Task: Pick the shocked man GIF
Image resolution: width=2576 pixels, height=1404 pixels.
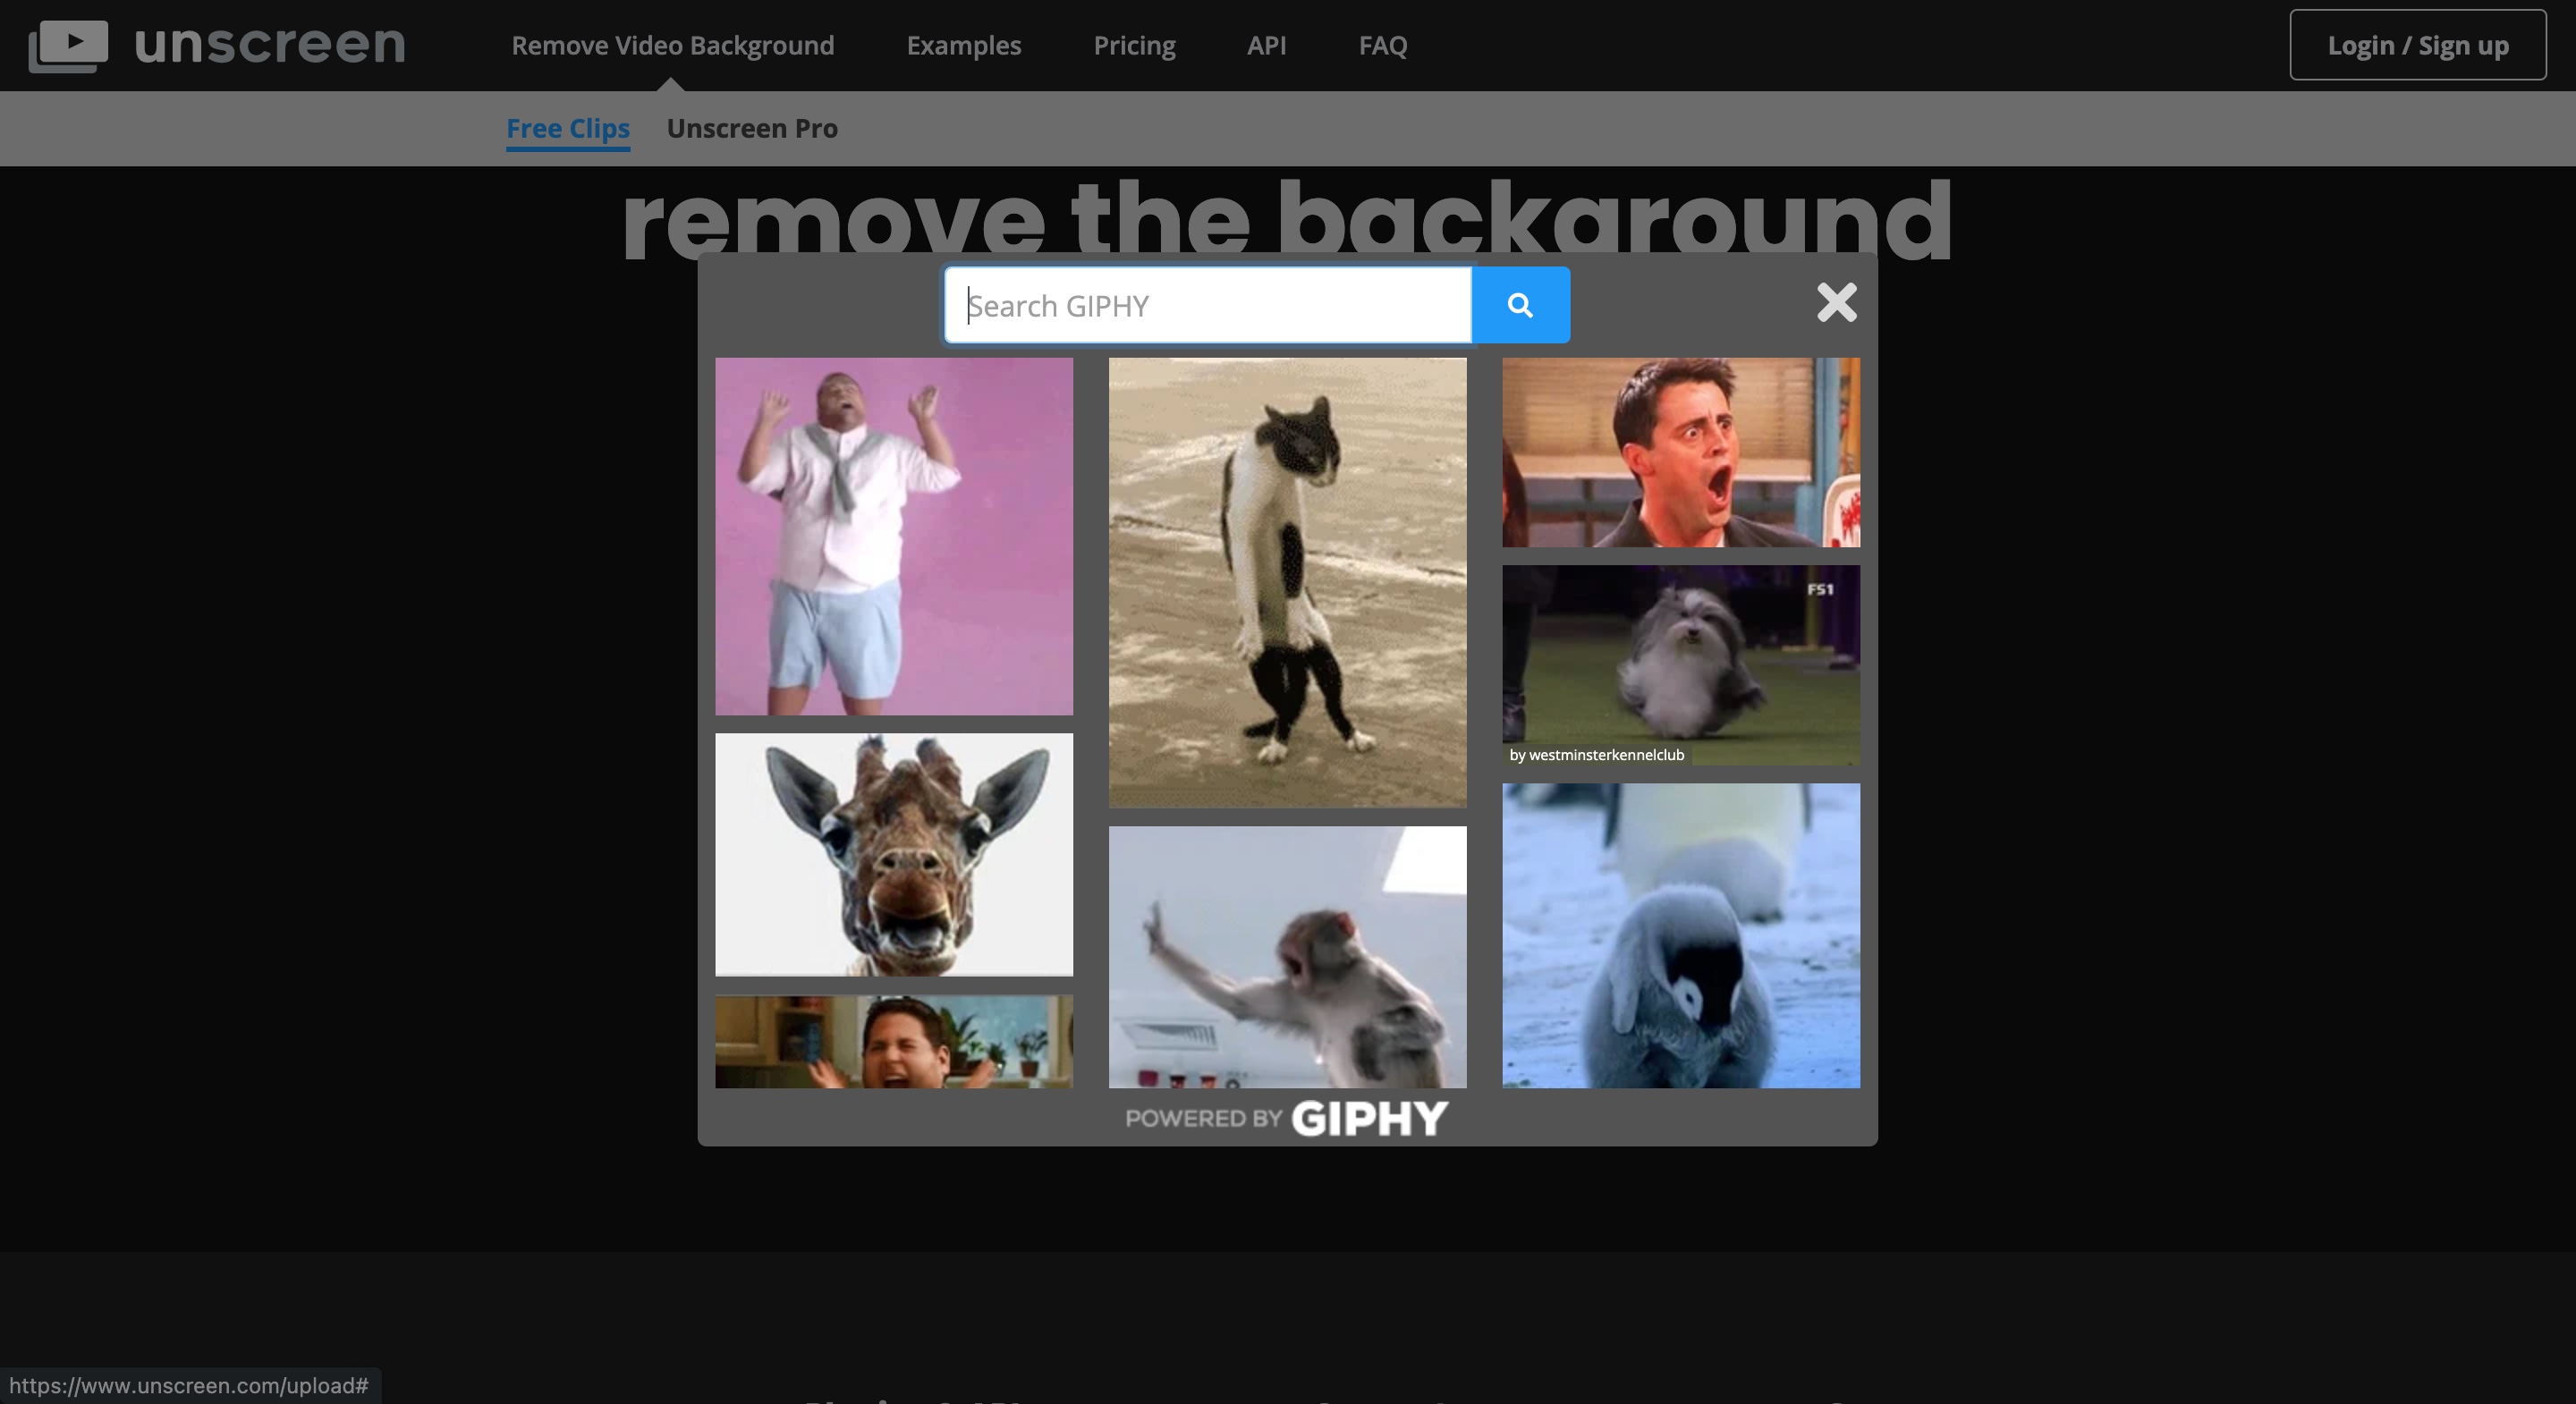Action: (x=1680, y=452)
